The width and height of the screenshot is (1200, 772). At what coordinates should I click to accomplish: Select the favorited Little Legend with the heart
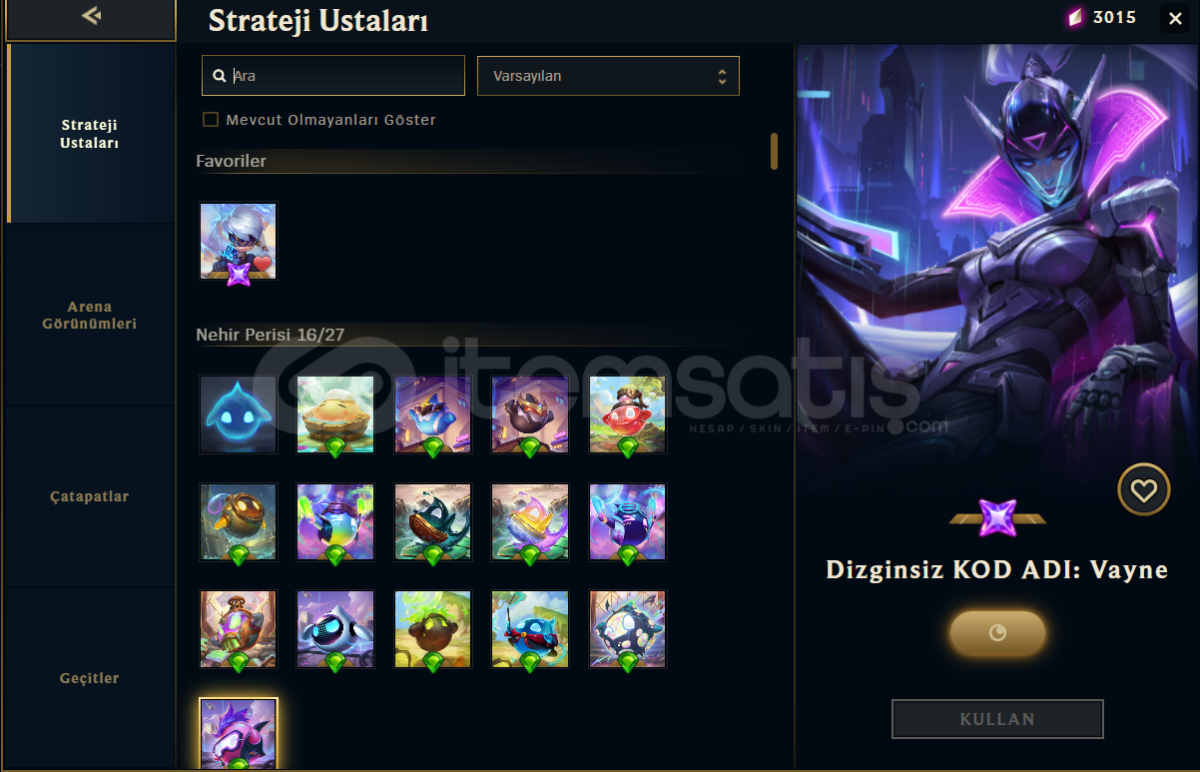pos(238,242)
